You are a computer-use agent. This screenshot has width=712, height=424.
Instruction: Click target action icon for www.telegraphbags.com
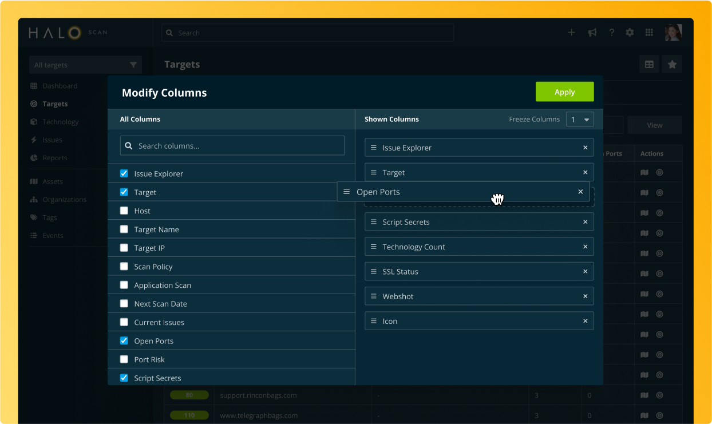(x=659, y=415)
